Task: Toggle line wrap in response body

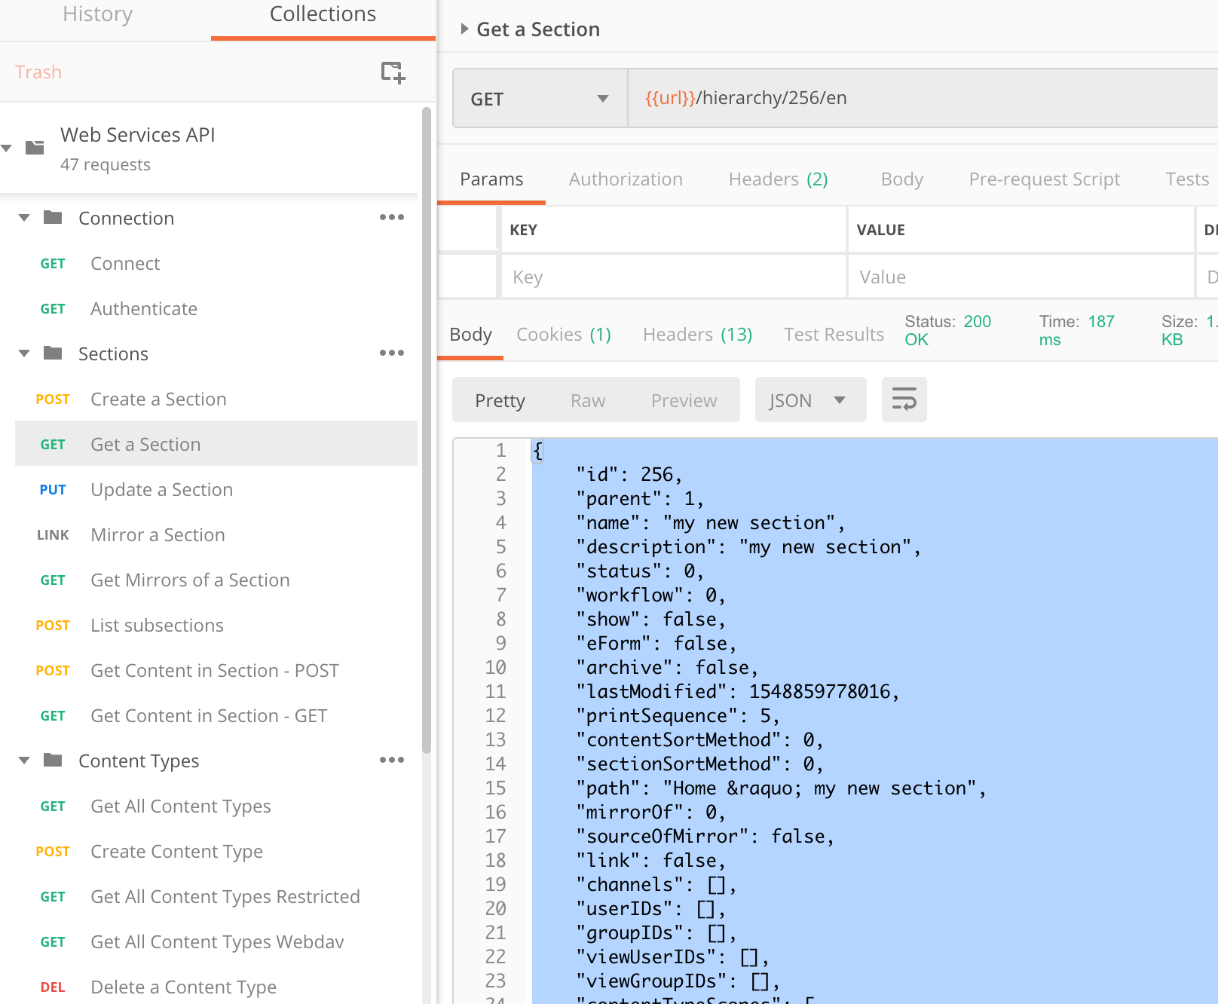Action: tap(904, 399)
